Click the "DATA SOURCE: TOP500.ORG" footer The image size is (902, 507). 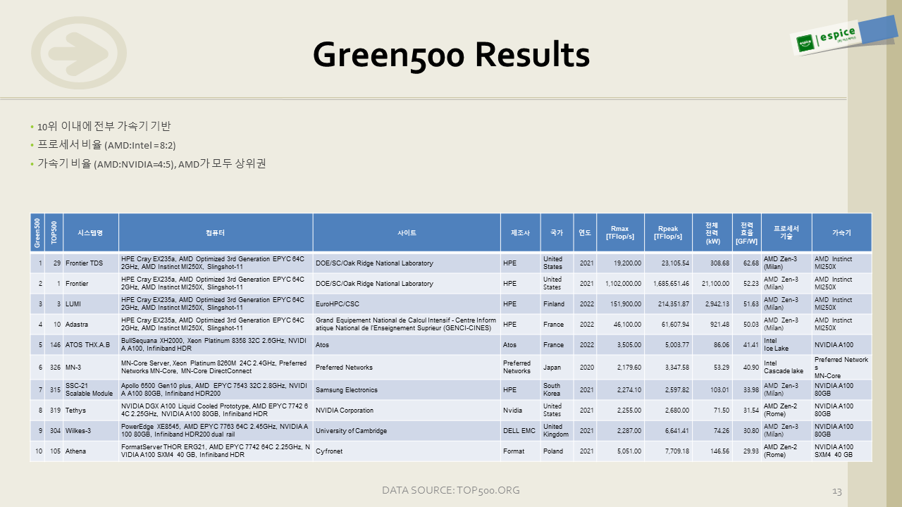tap(451, 490)
